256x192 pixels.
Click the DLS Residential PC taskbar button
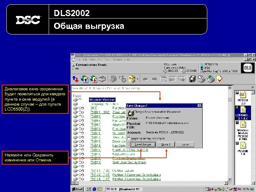coord(124,189)
